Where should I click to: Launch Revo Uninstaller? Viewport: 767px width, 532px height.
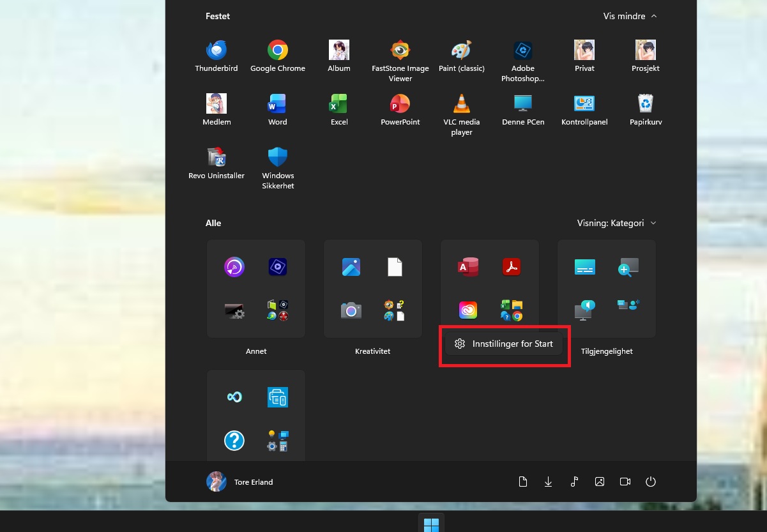pyautogui.click(x=216, y=164)
